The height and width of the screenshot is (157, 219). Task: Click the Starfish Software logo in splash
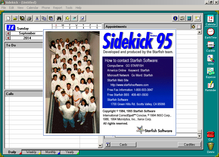[154, 130]
